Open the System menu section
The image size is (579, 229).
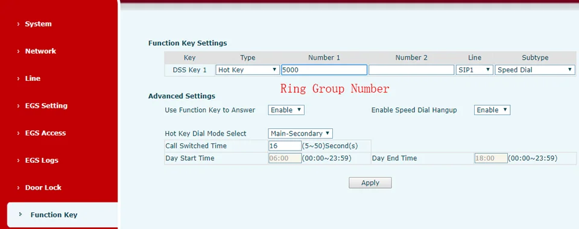tap(38, 24)
